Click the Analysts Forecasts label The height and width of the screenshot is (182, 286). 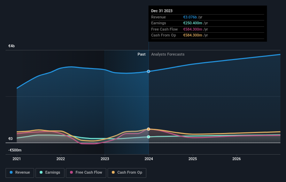pos(168,55)
